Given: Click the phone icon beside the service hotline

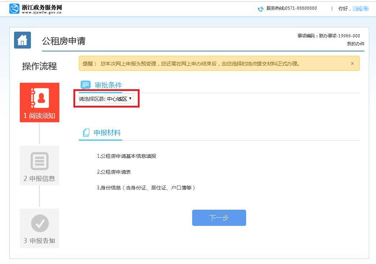Looking at the screenshot, I should click(x=261, y=8).
